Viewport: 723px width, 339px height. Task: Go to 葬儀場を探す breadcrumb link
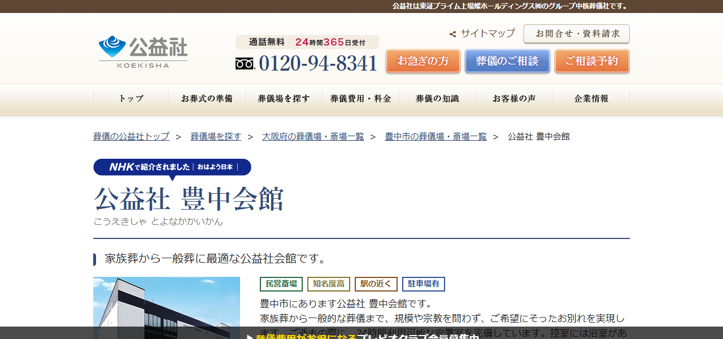click(x=216, y=136)
